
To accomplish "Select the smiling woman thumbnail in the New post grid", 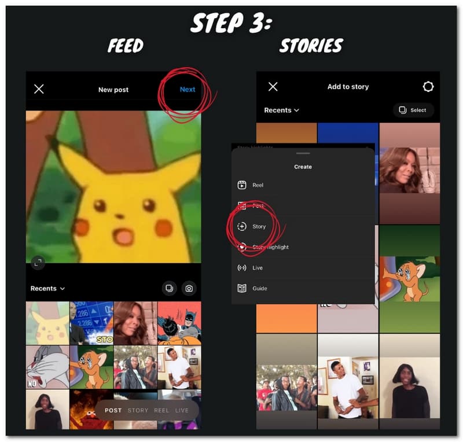I will click(x=135, y=323).
